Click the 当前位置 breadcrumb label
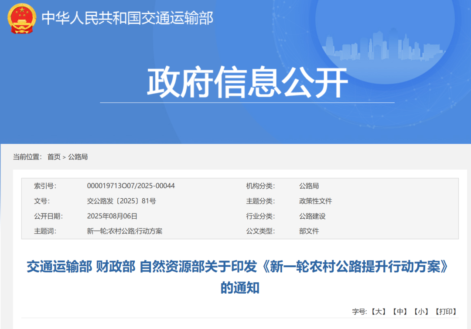The height and width of the screenshot is (329, 471). 27,157
